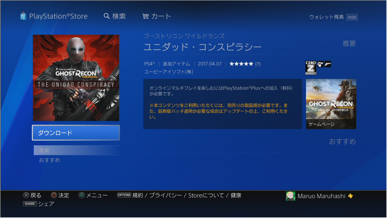
Task: Open the cart icon
Action: [x=145, y=16]
